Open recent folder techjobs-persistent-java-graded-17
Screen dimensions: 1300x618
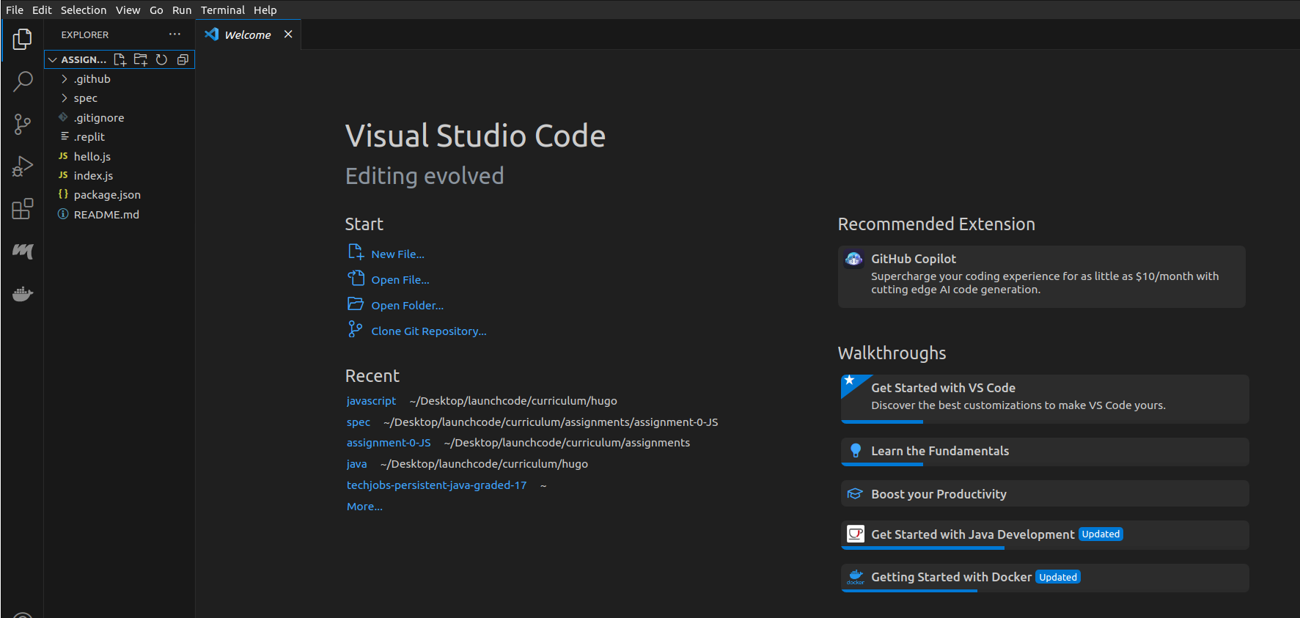click(x=436, y=485)
